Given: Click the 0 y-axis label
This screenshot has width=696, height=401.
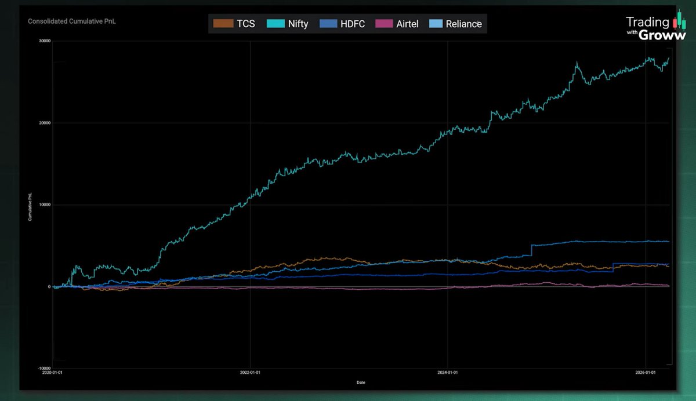Looking at the screenshot, I should coord(49,286).
